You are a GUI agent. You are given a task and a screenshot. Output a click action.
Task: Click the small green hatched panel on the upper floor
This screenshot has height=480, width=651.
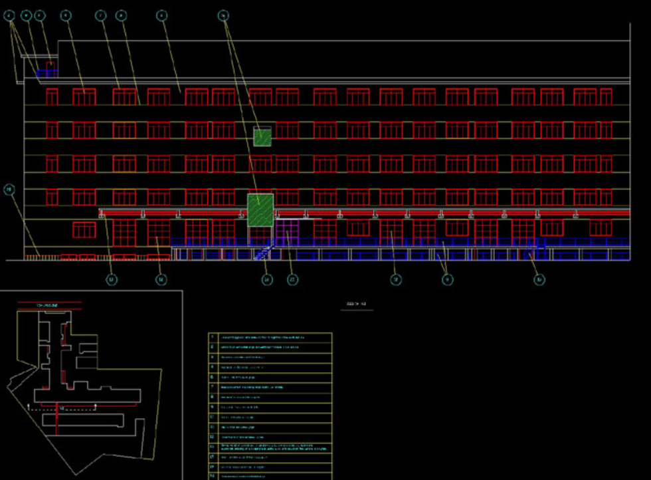(x=262, y=137)
